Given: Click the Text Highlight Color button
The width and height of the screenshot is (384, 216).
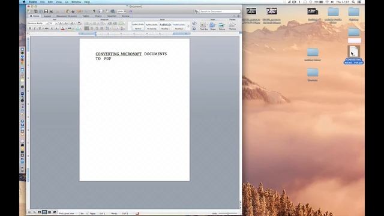Looking at the screenshot, I should tap(70, 28).
